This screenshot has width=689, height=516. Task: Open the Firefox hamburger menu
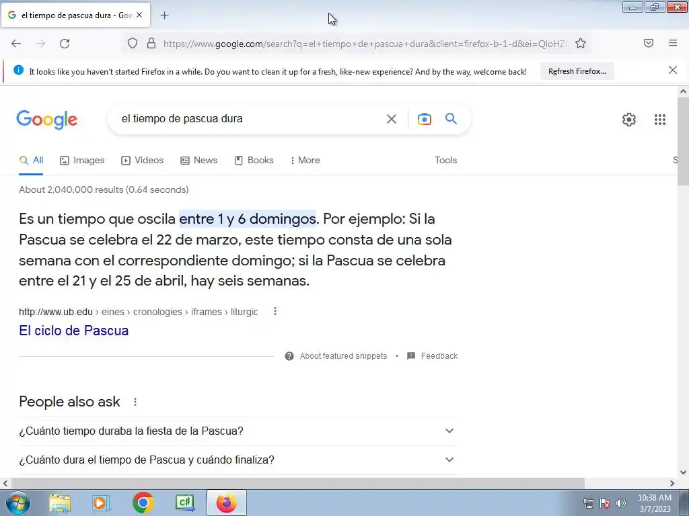[673, 43]
